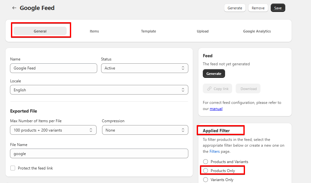The width and height of the screenshot is (311, 183).
Task: Open the Template tab
Action: (x=148, y=31)
